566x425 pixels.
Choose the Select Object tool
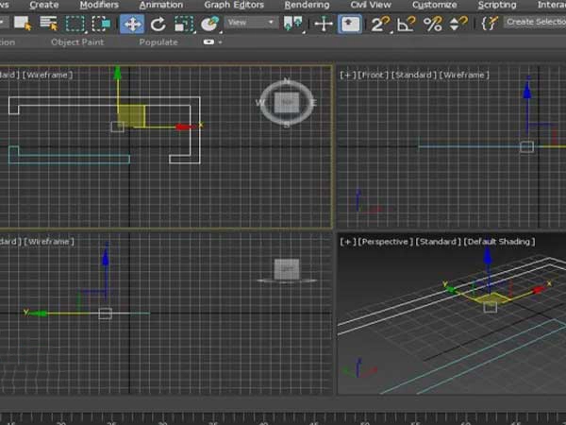[22, 24]
